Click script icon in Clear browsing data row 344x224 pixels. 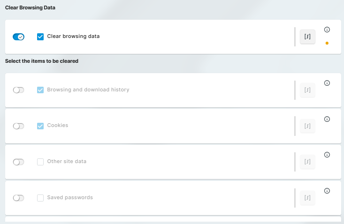tap(307, 37)
